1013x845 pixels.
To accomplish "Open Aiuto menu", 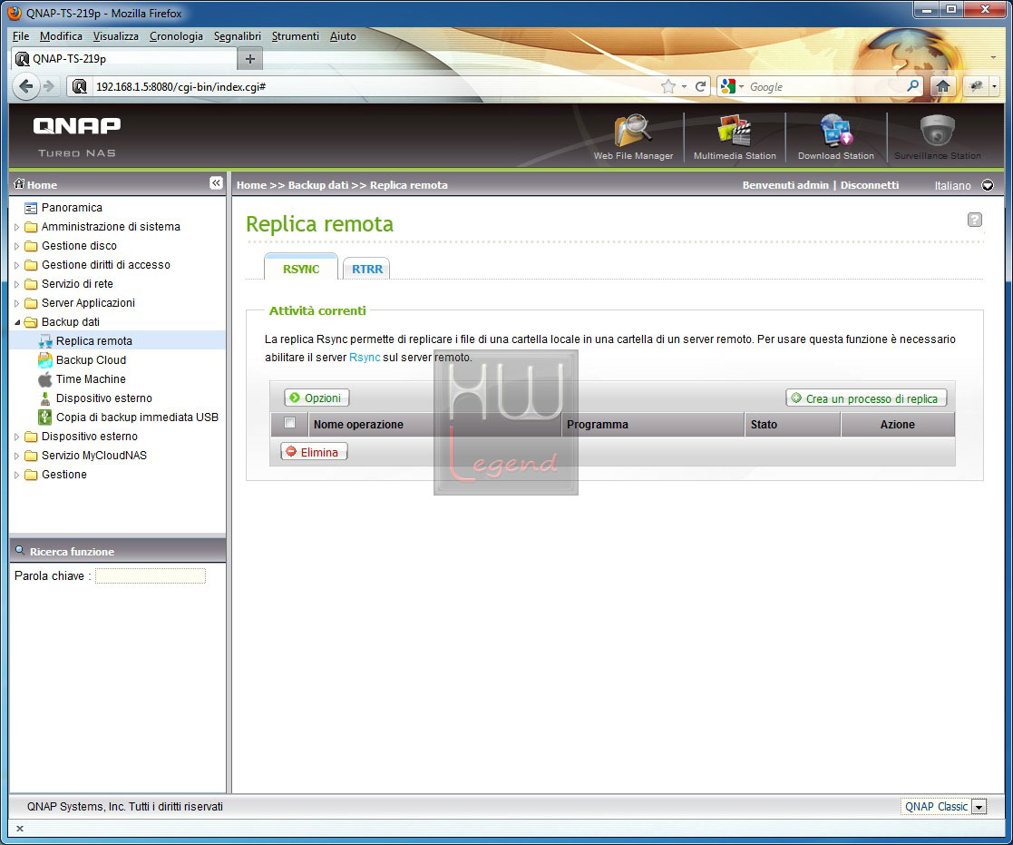I will 343,36.
